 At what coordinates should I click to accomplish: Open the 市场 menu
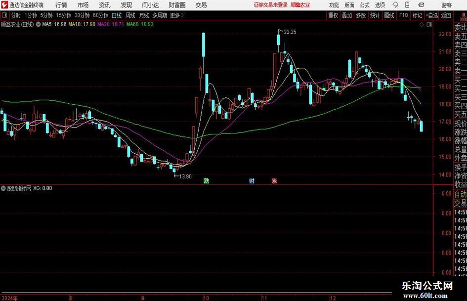(83, 5)
